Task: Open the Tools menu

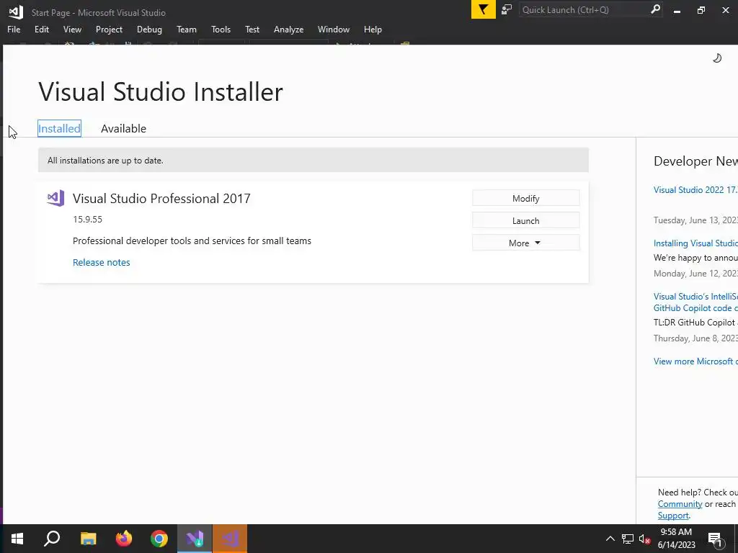Action: coord(221,29)
